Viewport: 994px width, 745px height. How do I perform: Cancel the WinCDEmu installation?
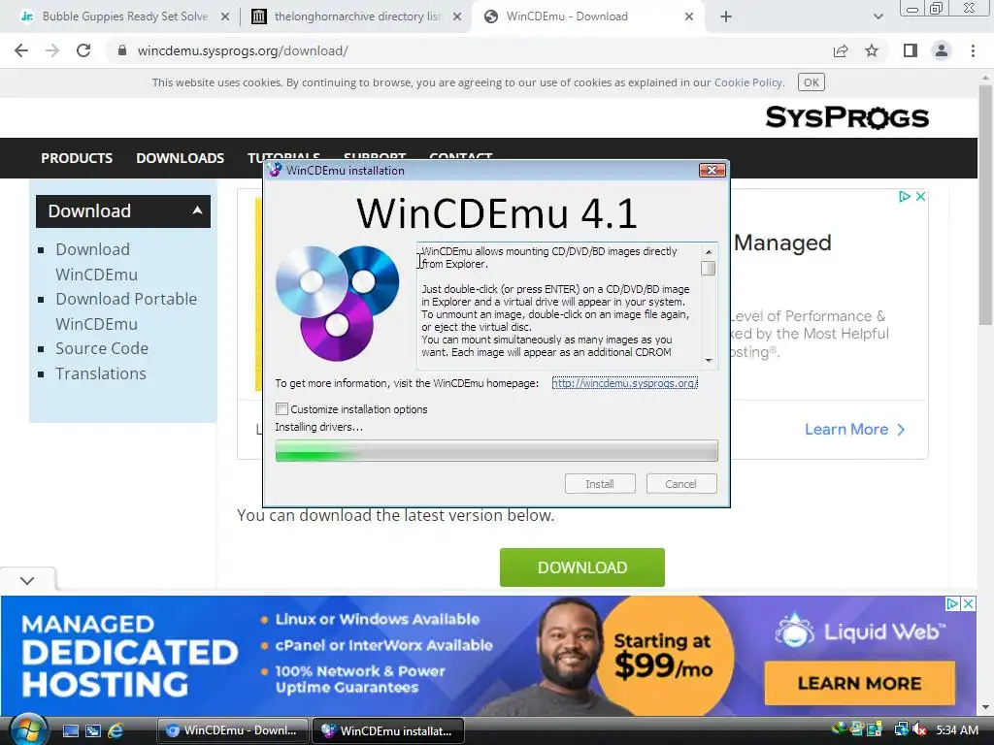(x=681, y=484)
